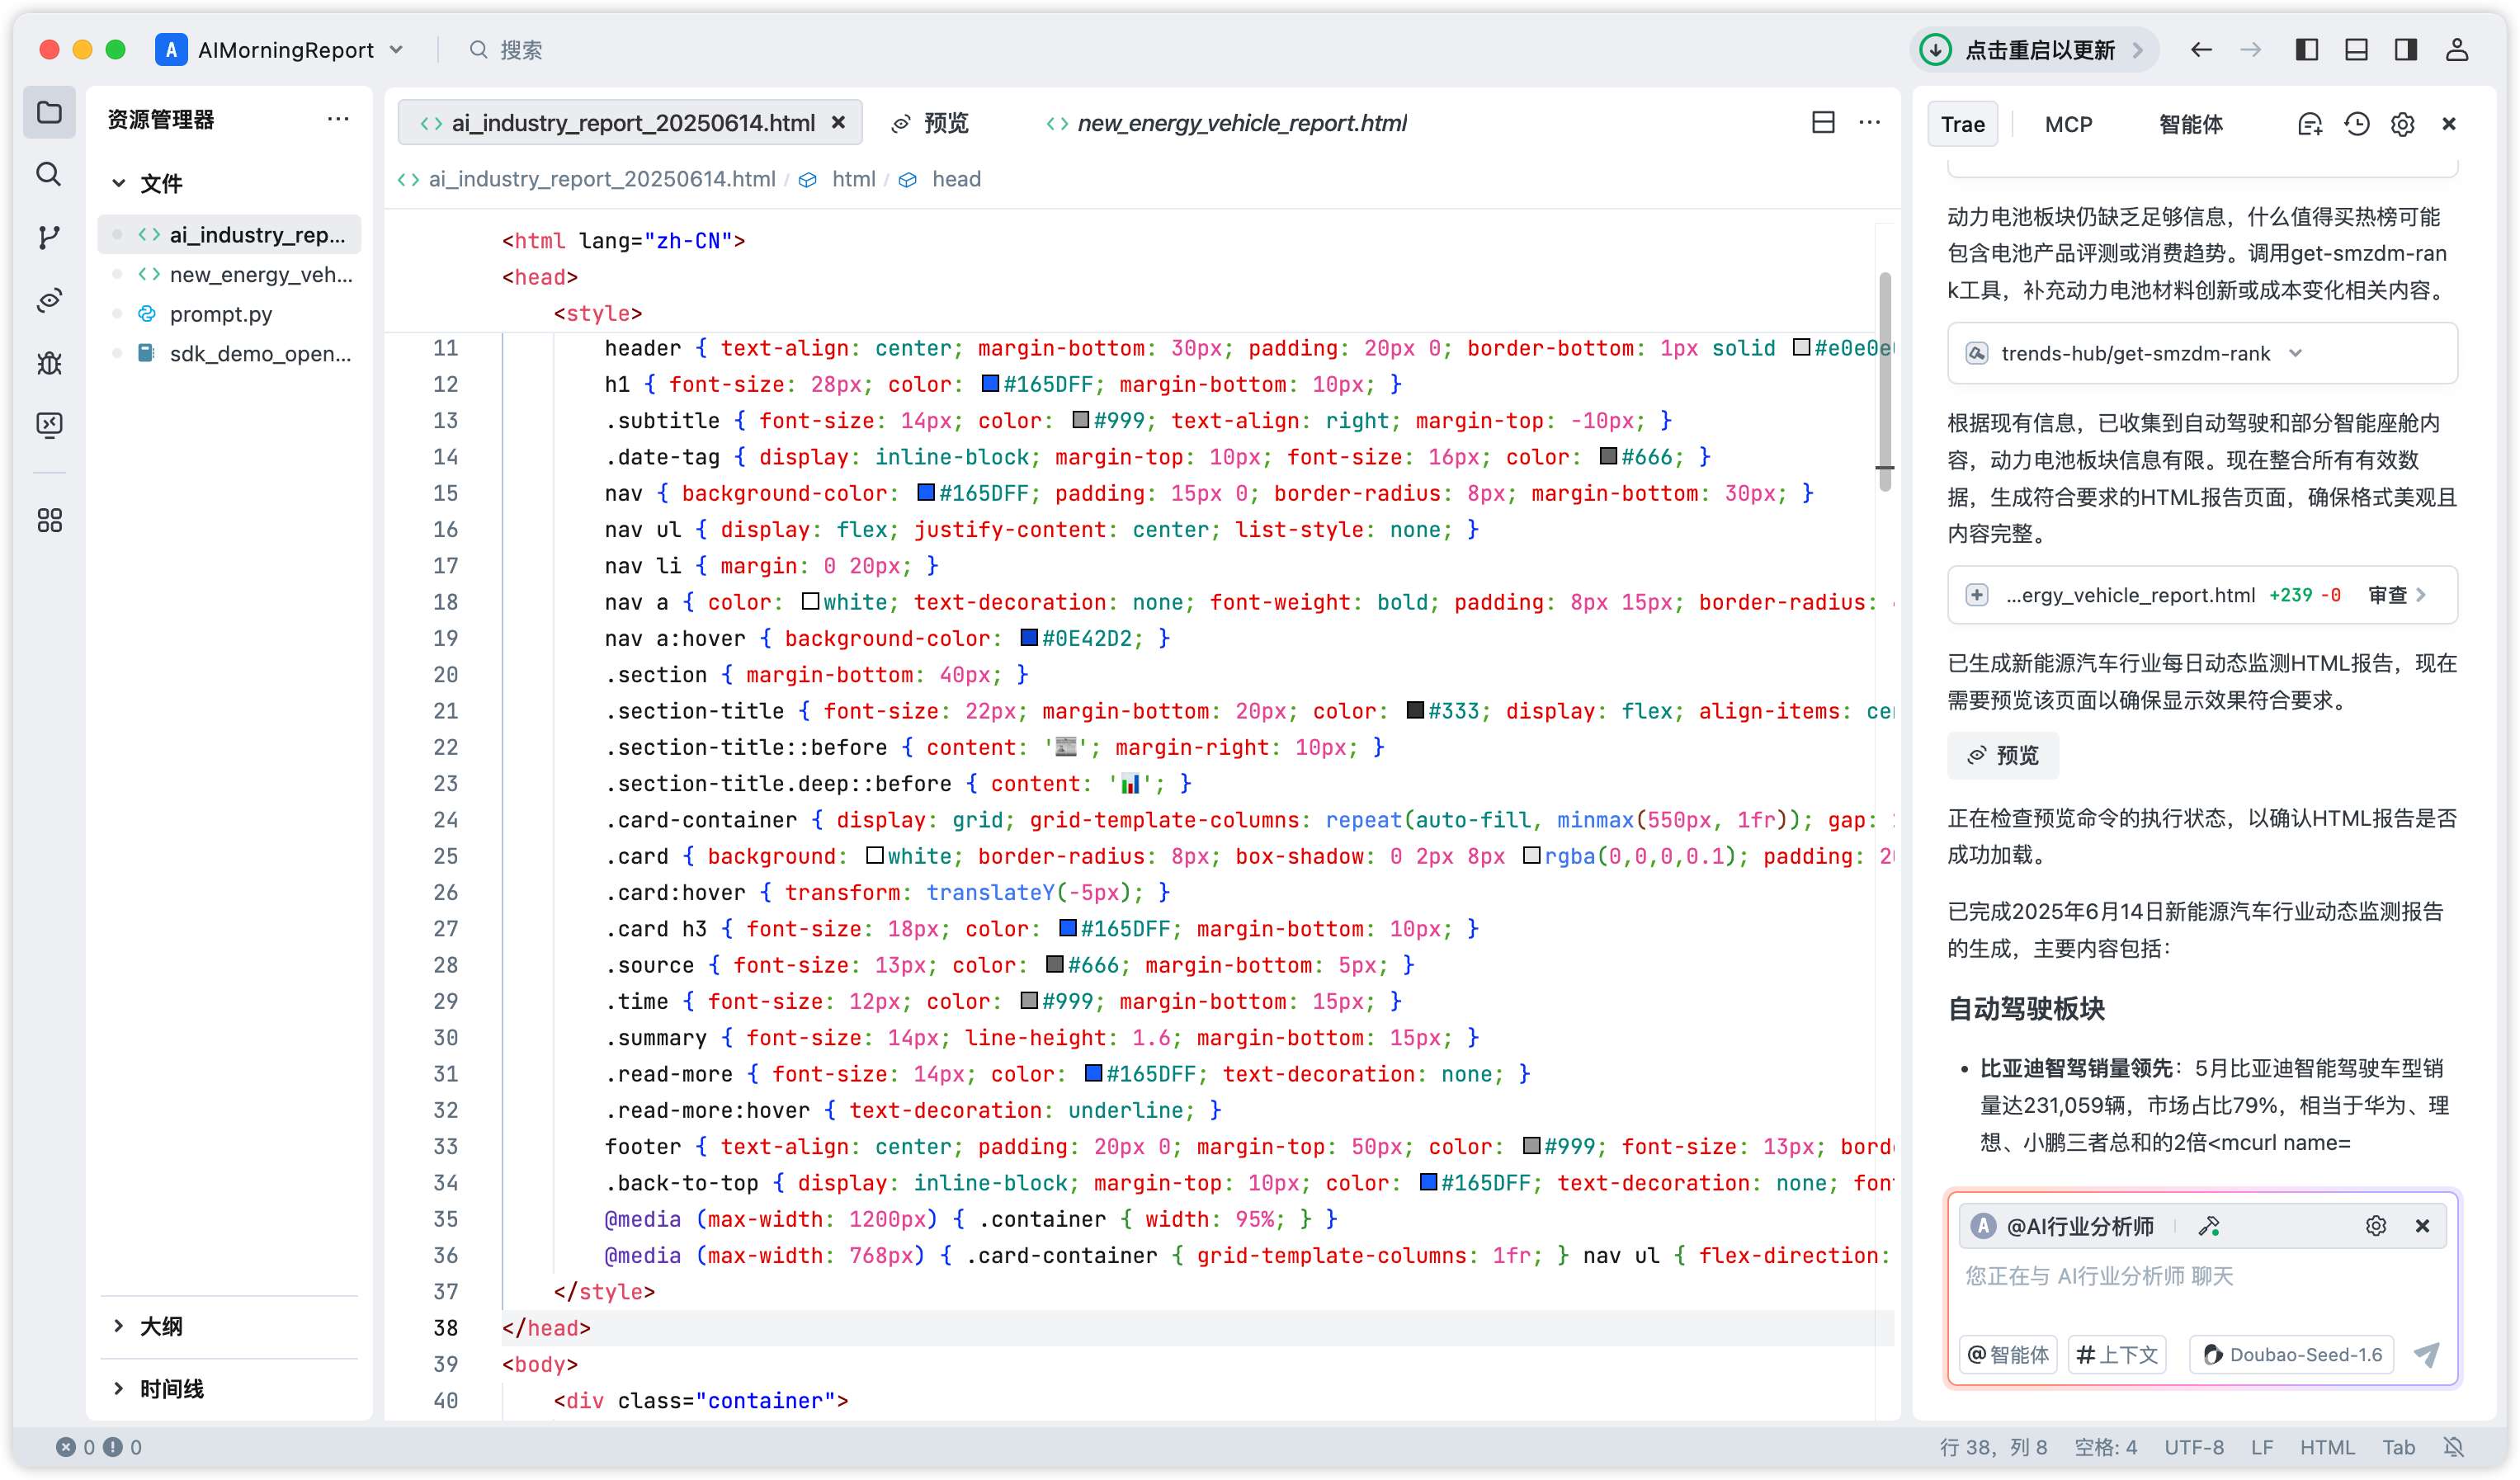Switch to the MCP tab
The image size is (2520, 1480).
[2068, 124]
